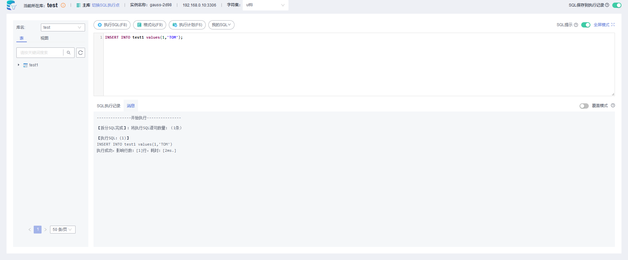Click the search magnifier icon in table filter
This screenshot has width=628, height=260.
69,53
